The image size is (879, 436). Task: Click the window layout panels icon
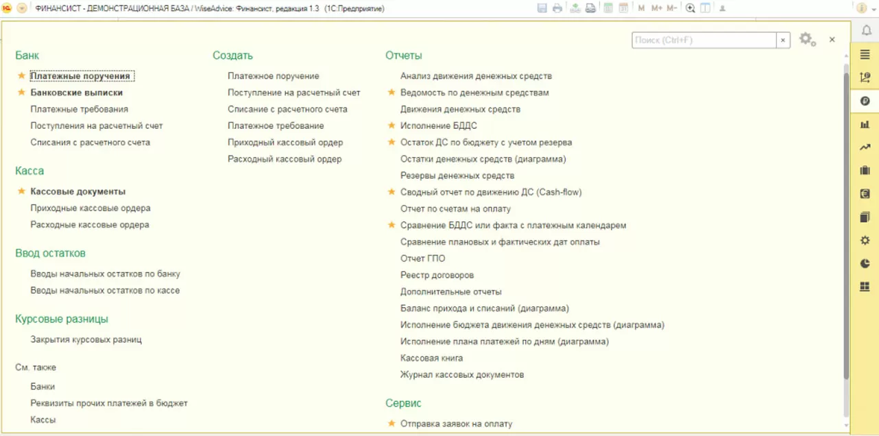click(x=706, y=8)
